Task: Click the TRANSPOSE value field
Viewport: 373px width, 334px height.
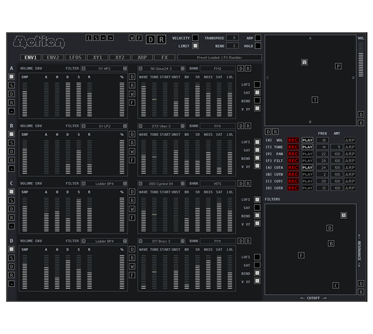Action: coord(233,38)
